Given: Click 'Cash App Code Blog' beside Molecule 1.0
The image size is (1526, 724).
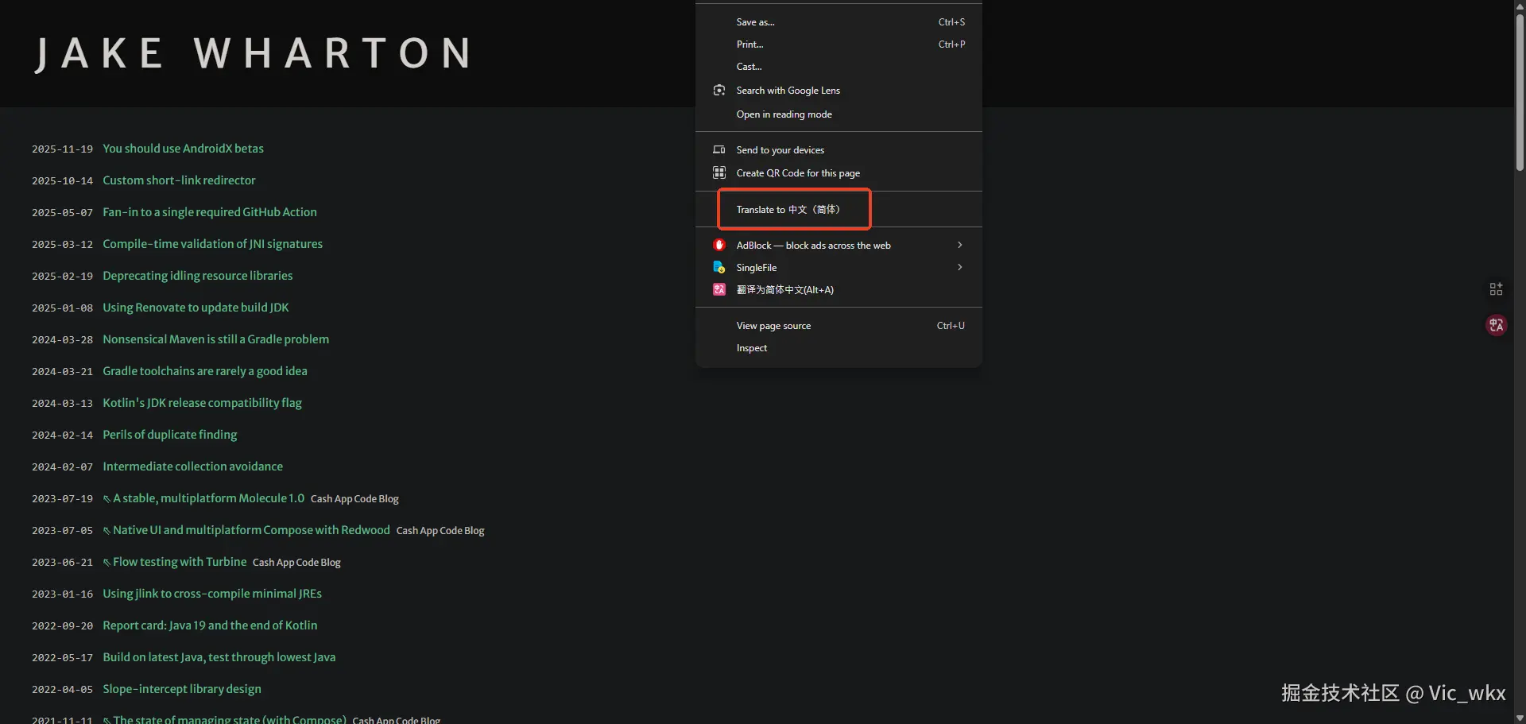Looking at the screenshot, I should [354, 499].
